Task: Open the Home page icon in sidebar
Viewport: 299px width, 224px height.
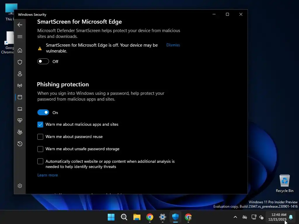Action: pyautogui.click(x=20, y=50)
